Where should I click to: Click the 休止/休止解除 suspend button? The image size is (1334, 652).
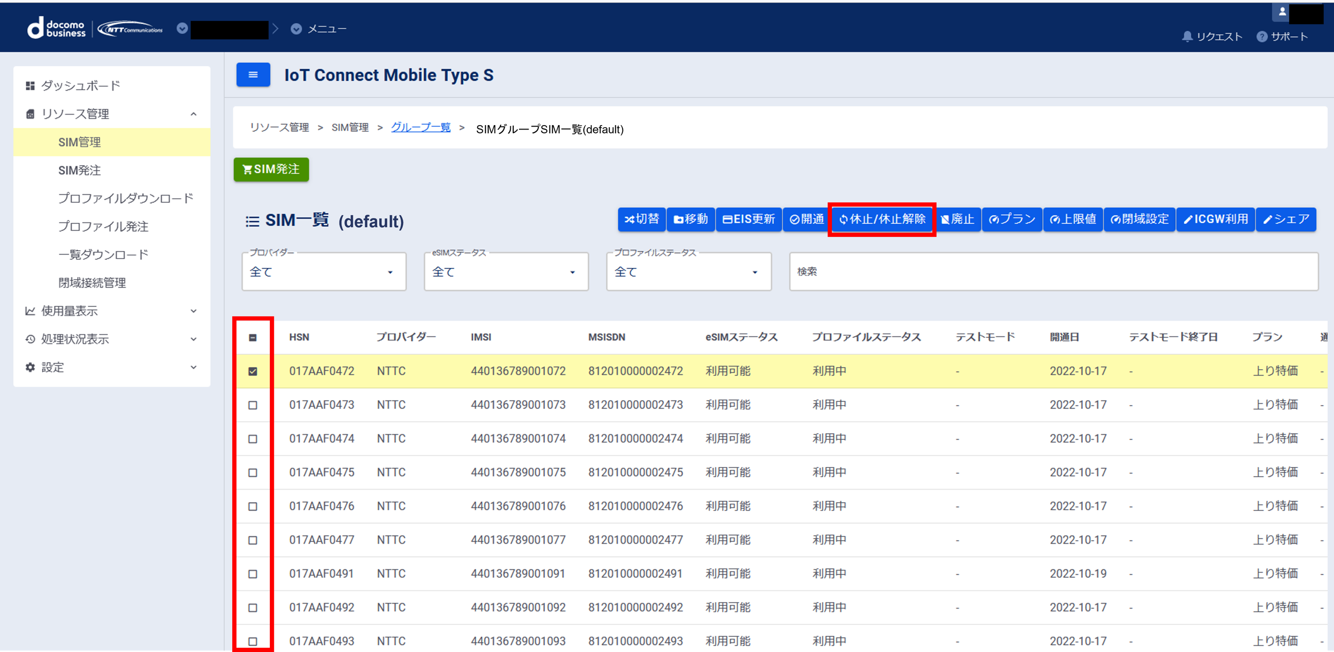[882, 219]
